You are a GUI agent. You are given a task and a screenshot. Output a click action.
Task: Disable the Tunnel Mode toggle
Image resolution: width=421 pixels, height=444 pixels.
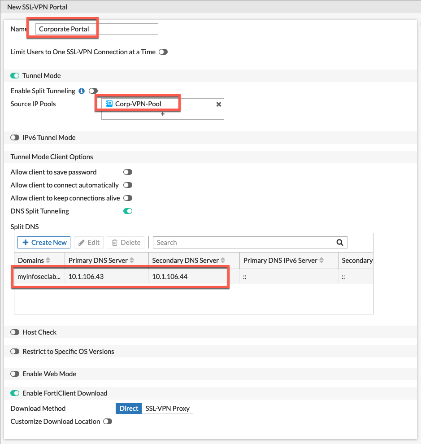[15, 76]
